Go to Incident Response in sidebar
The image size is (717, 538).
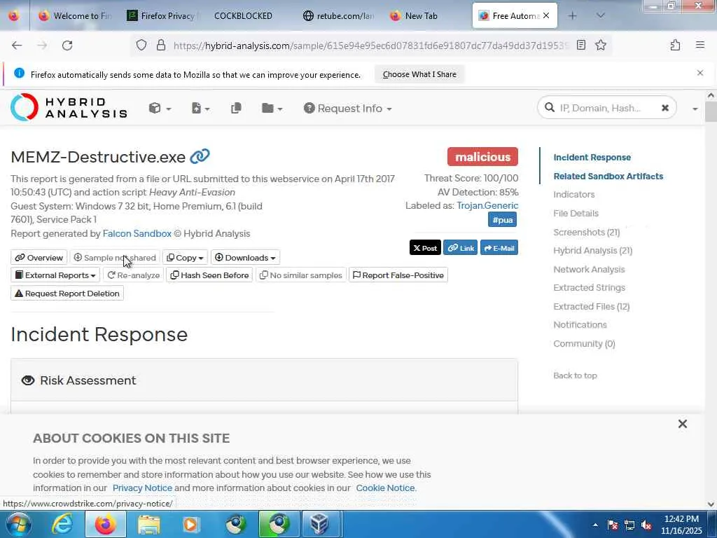pyautogui.click(x=592, y=158)
